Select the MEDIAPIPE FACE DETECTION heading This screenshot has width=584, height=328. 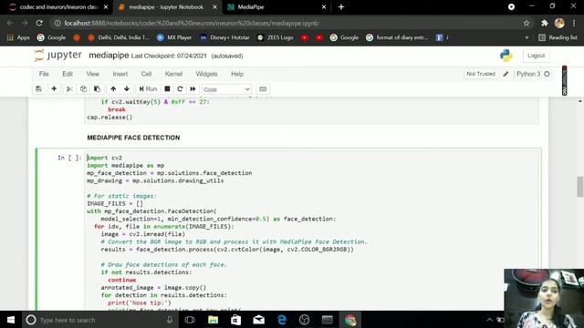[133, 138]
